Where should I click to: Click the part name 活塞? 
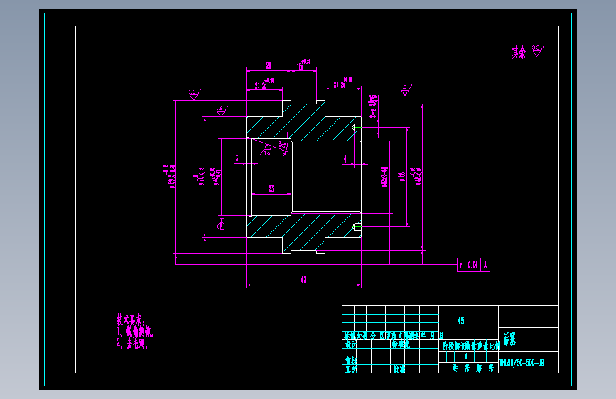tap(509, 339)
